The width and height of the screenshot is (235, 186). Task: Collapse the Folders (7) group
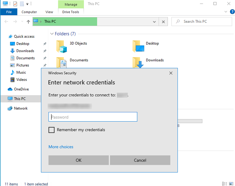point(52,34)
